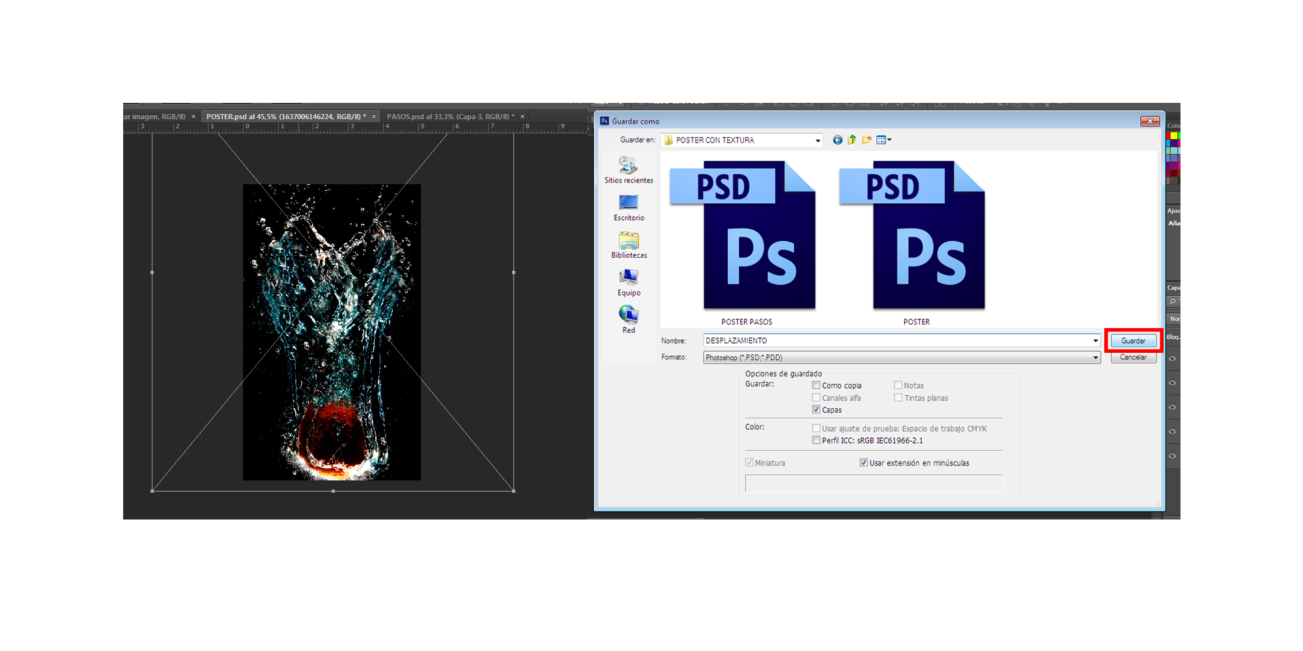This screenshot has width=1303, height=651.
Task: Open Equipo in the places sidebar
Action: click(x=628, y=283)
